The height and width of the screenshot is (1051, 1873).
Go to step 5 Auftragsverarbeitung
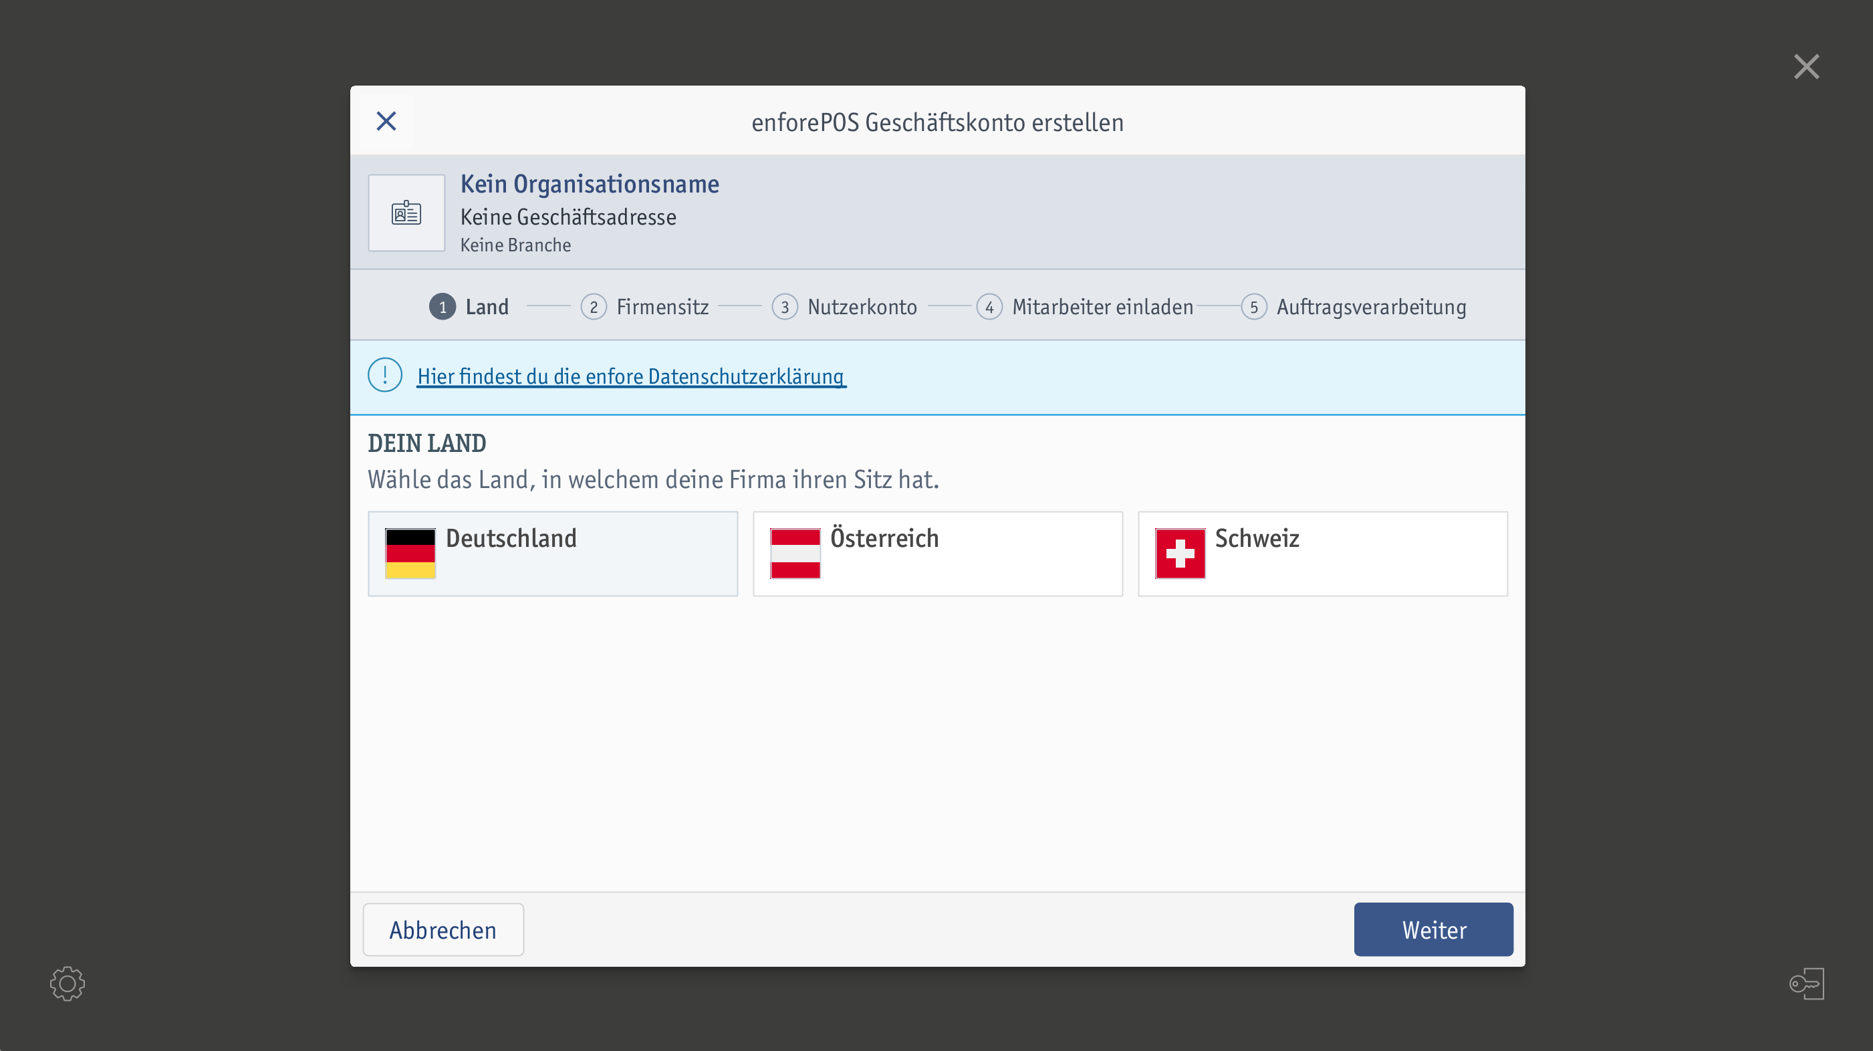(x=1354, y=307)
